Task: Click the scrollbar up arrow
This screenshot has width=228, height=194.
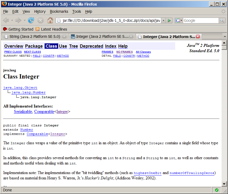Action: (x=224, y=43)
